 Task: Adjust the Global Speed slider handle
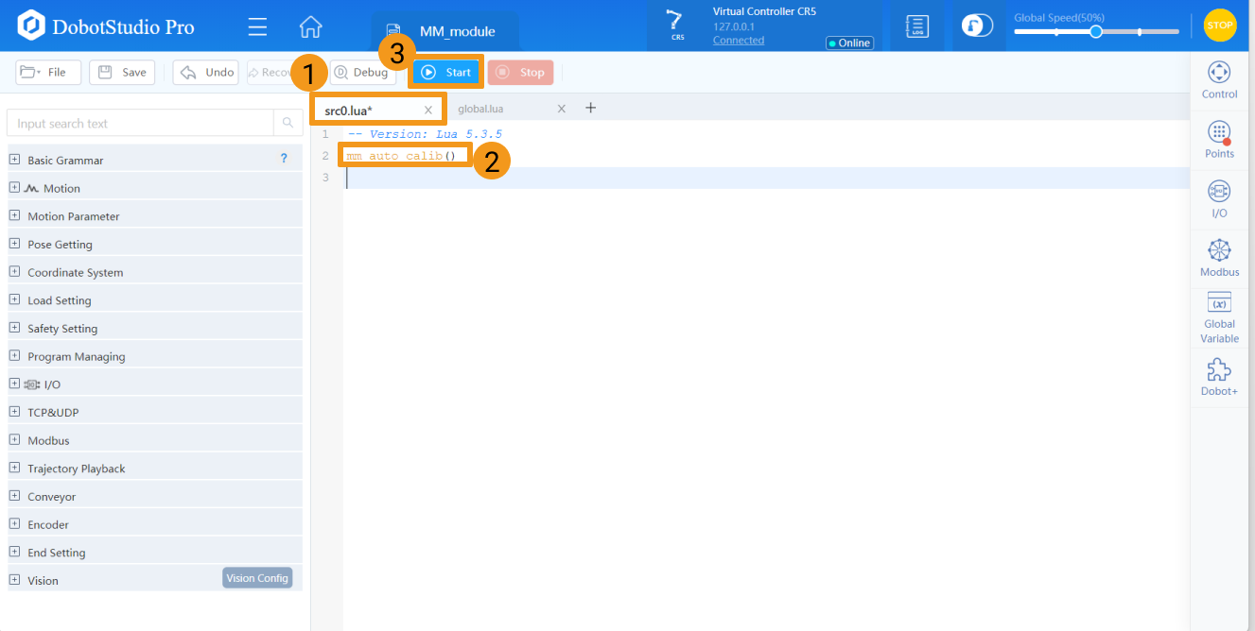[x=1096, y=31]
